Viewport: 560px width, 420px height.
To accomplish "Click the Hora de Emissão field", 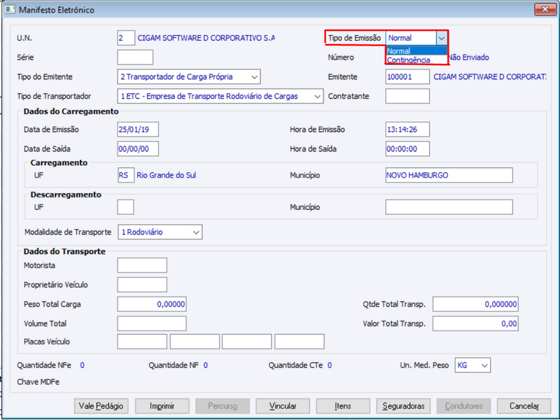I will click(x=407, y=129).
